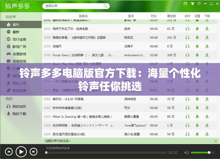The width and height of the screenshot is (220, 159).
Task: Select singer name 陈奕迅
Action: (129, 38)
